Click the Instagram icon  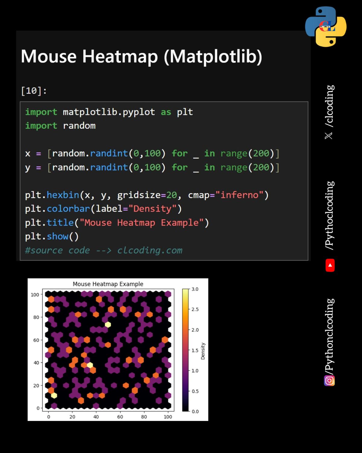coord(329,381)
